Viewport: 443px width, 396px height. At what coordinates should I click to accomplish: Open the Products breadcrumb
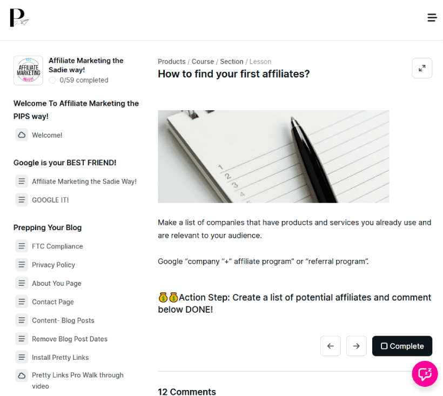[x=171, y=62]
